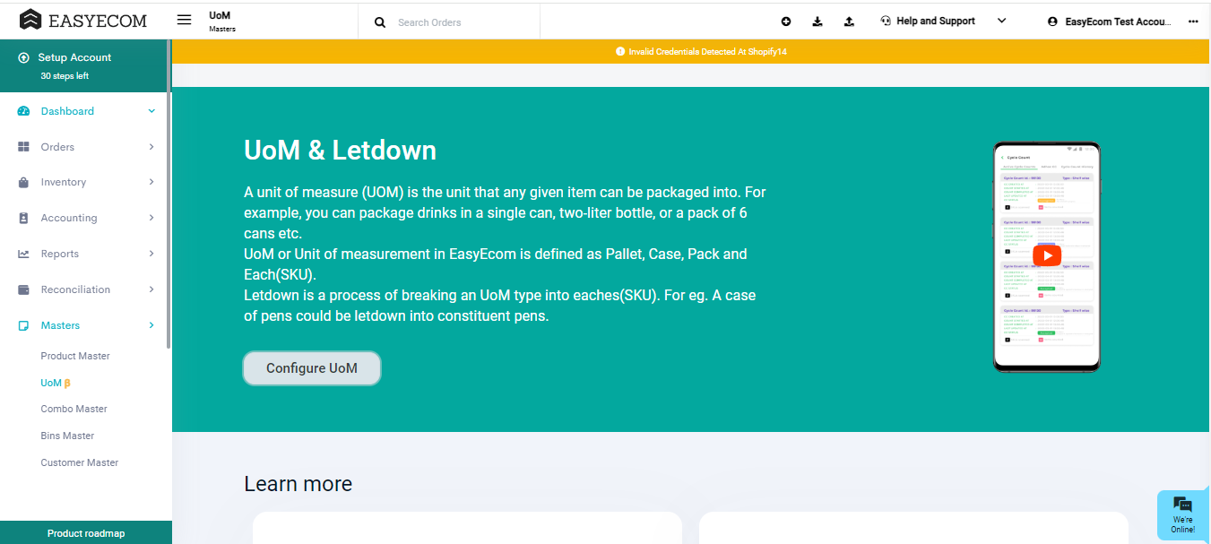This screenshot has width=1211, height=544.
Task: Open Combo Master submenu item
Action: point(74,409)
